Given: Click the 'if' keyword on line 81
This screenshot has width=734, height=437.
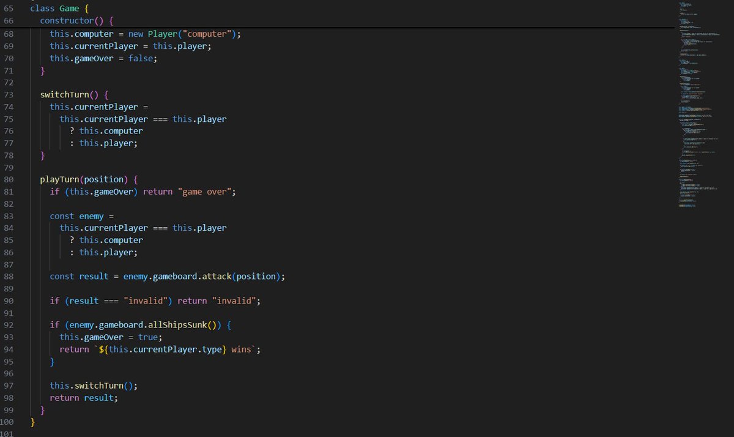Looking at the screenshot, I should point(54,192).
